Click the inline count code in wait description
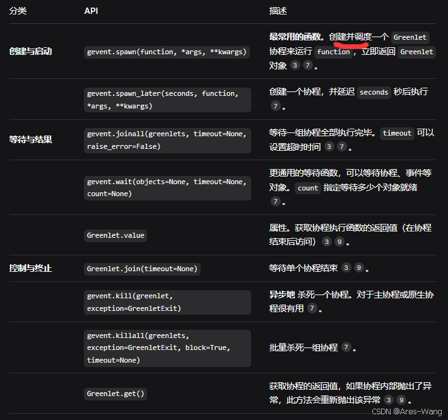Image resolution: width=448 pixels, height=420 pixels. pos(308,188)
